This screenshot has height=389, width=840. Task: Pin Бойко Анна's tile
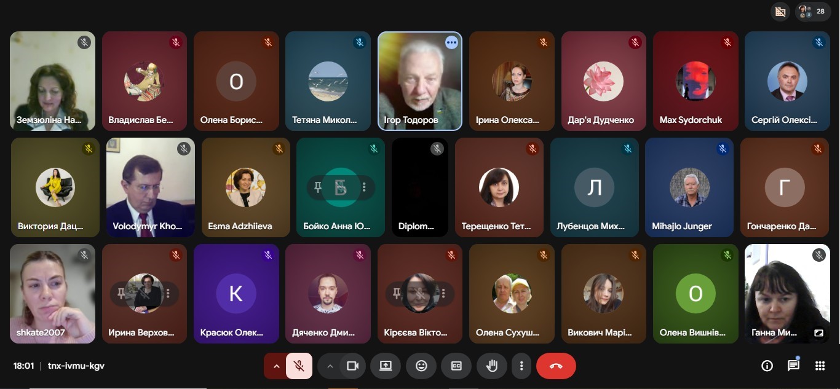(x=318, y=187)
